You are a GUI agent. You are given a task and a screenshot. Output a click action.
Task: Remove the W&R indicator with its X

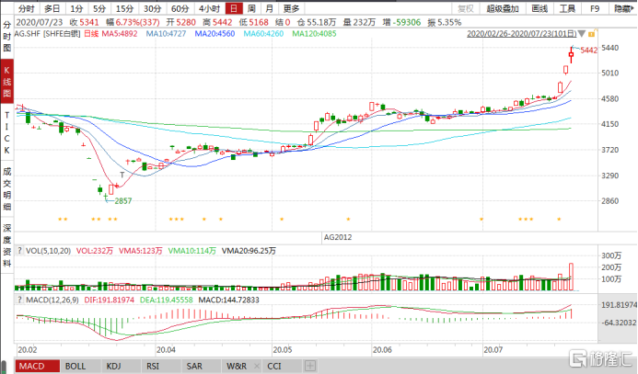click(256, 366)
